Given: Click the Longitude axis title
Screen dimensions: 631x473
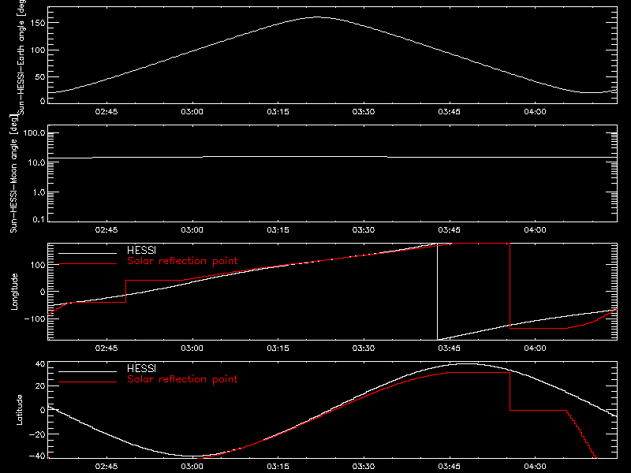Looking at the screenshot, I should (14, 292).
